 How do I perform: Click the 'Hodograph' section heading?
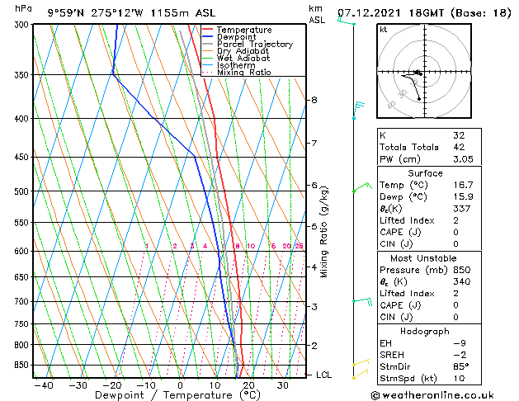(x=425, y=332)
